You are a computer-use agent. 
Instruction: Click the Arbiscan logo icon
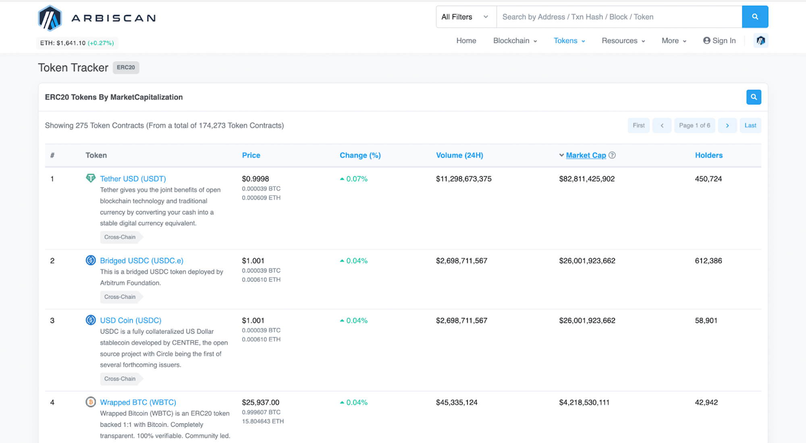tap(50, 18)
